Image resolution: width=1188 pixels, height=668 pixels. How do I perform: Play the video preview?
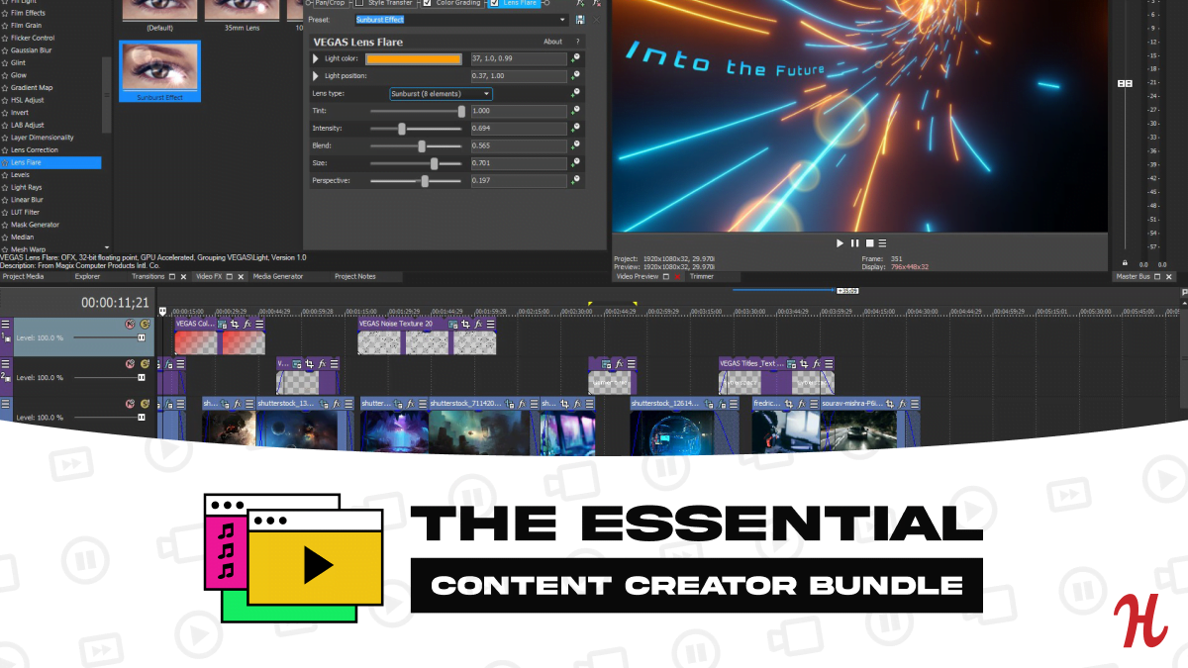tap(841, 242)
